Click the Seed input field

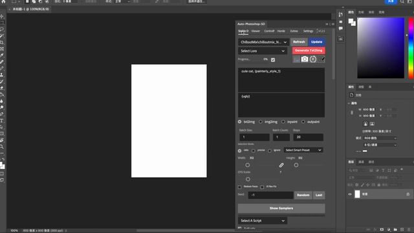(270, 195)
